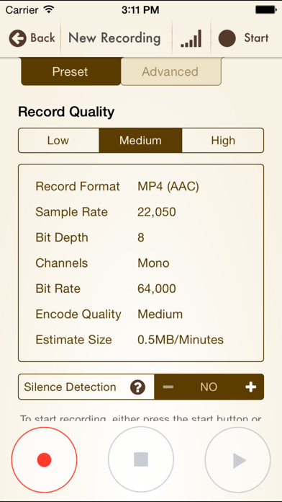Click the Silence Detection label
The width and height of the screenshot is (282, 502).
click(x=70, y=387)
